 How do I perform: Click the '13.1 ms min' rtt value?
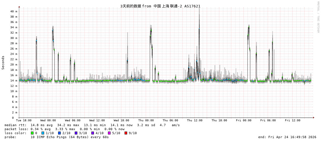[95, 125]
